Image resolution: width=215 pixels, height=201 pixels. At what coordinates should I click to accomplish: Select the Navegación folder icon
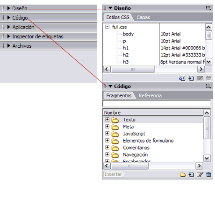click(115, 155)
